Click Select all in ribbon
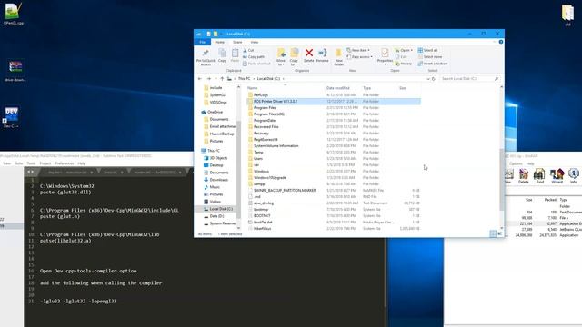 427,50
